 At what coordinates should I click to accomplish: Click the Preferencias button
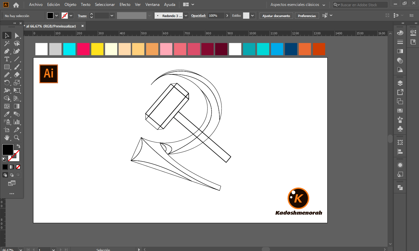(307, 16)
